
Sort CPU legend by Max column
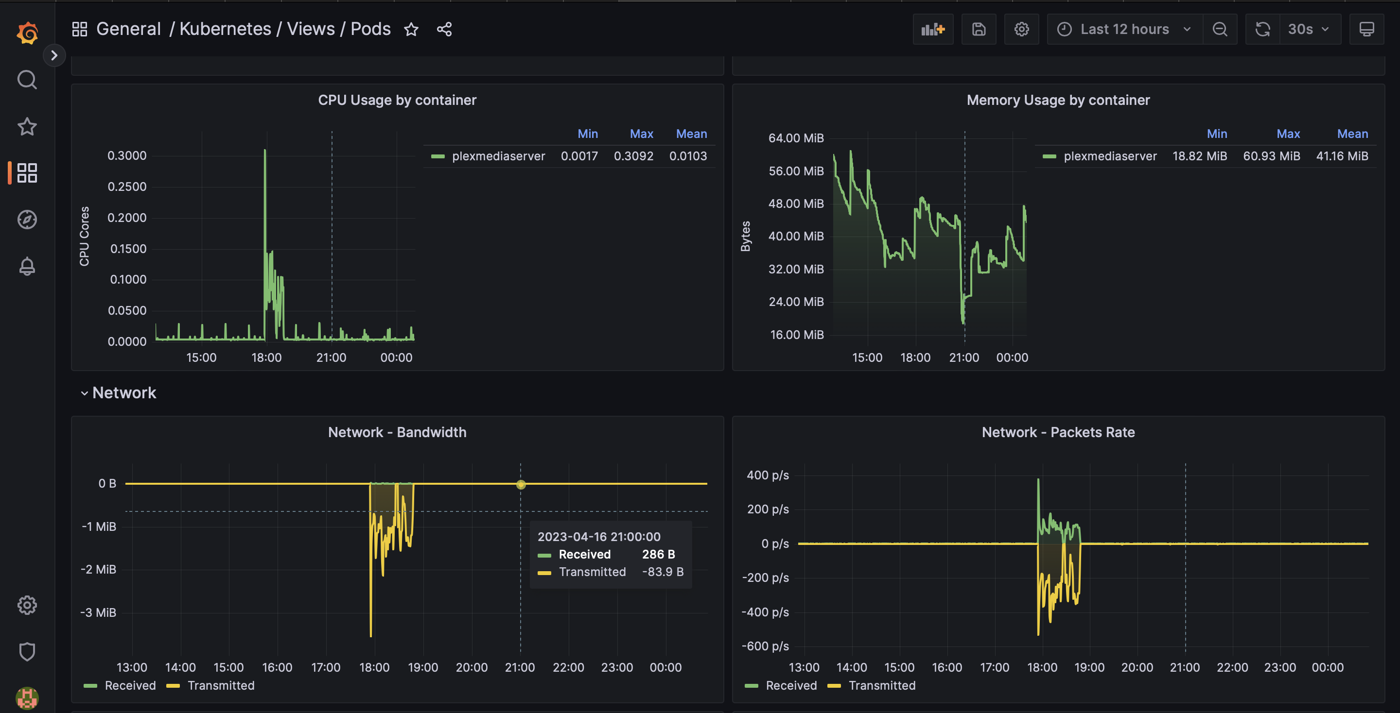click(x=641, y=134)
